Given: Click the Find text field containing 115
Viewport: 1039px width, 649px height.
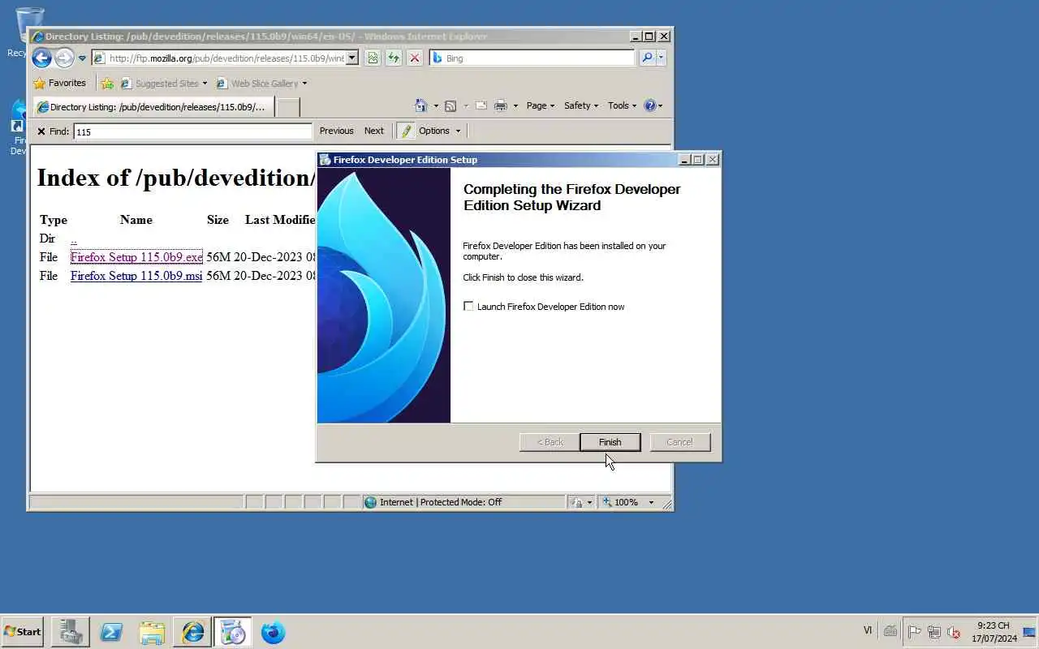Looking at the screenshot, I should coord(192,131).
